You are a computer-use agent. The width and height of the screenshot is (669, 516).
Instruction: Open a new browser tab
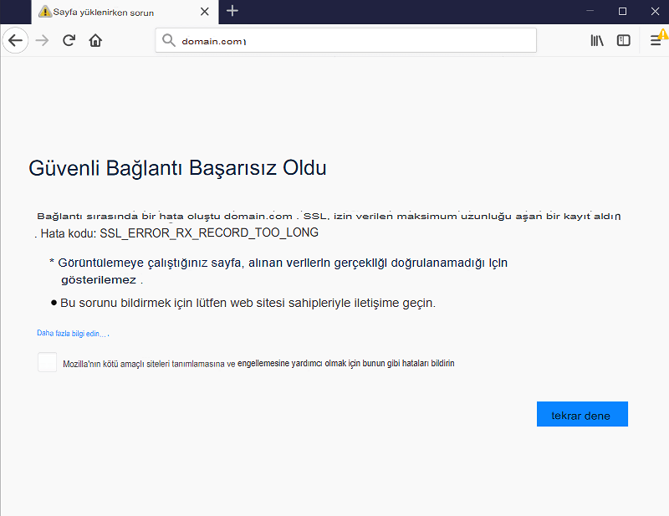[x=232, y=12]
